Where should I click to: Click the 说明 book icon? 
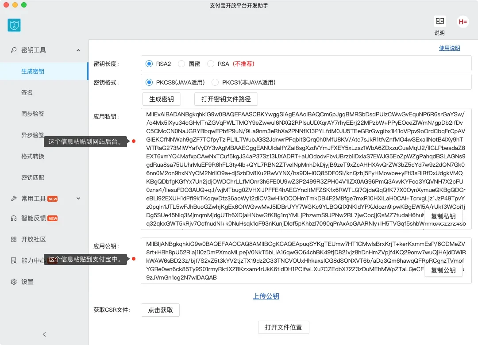[x=439, y=21]
